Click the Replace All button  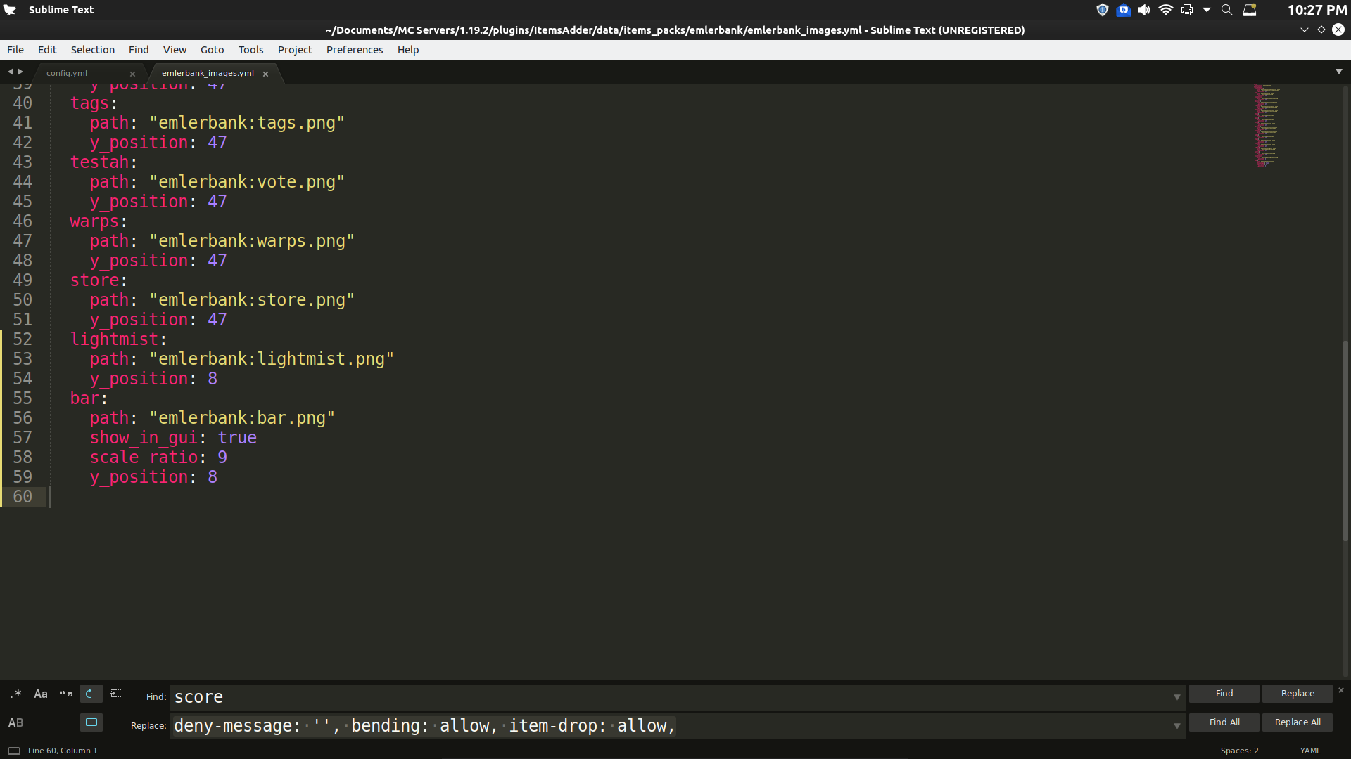tap(1297, 722)
